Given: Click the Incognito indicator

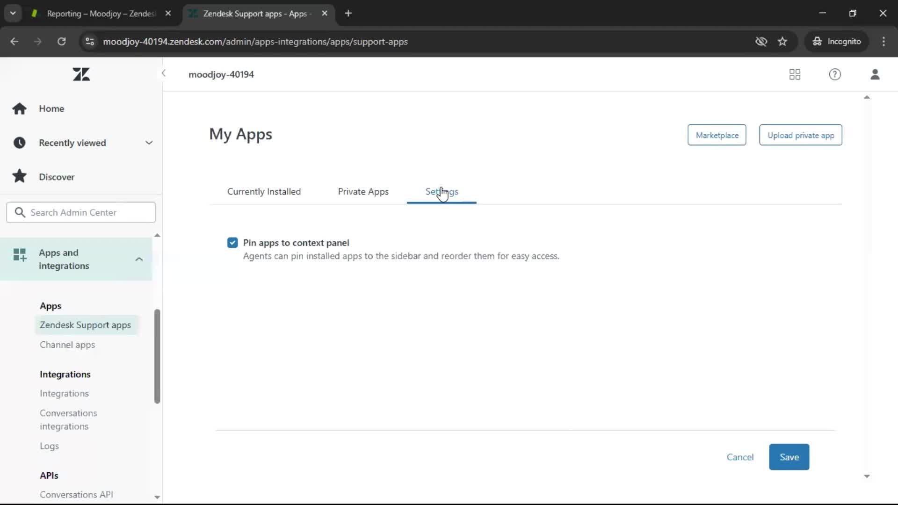Looking at the screenshot, I should point(837,42).
